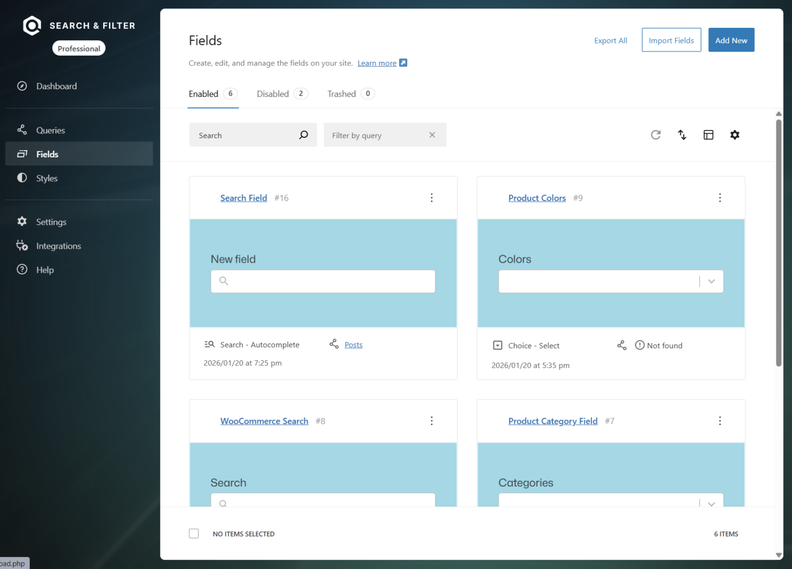Open Settings in the sidebar
The image size is (792, 569).
coord(79,222)
